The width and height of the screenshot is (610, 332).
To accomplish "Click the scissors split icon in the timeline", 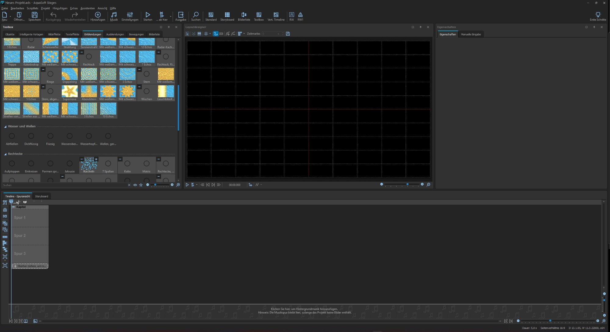I will [x=18, y=202].
